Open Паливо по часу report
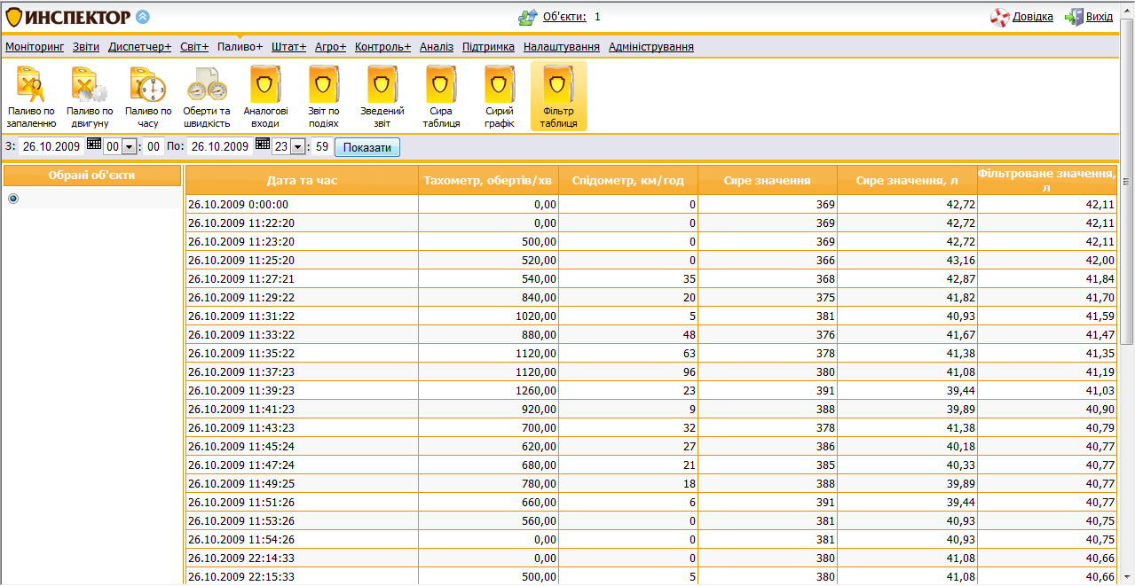The height and width of the screenshot is (586, 1135). [148, 98]
